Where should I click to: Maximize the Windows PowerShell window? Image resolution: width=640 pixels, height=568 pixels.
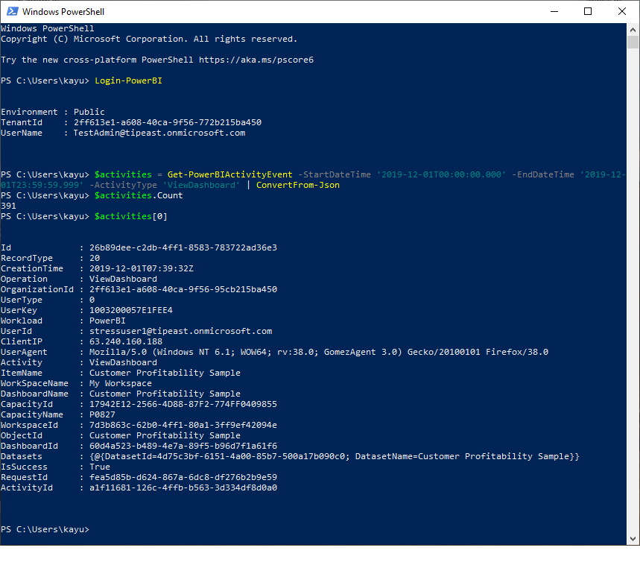click(x=588, y=11)
